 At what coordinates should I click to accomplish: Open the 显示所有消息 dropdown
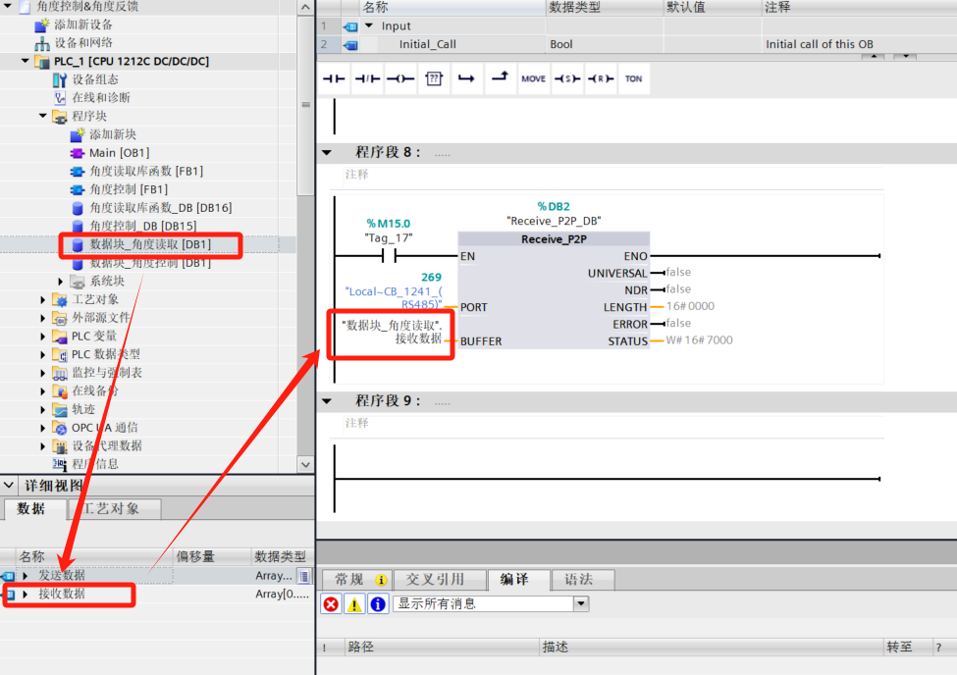581,604
